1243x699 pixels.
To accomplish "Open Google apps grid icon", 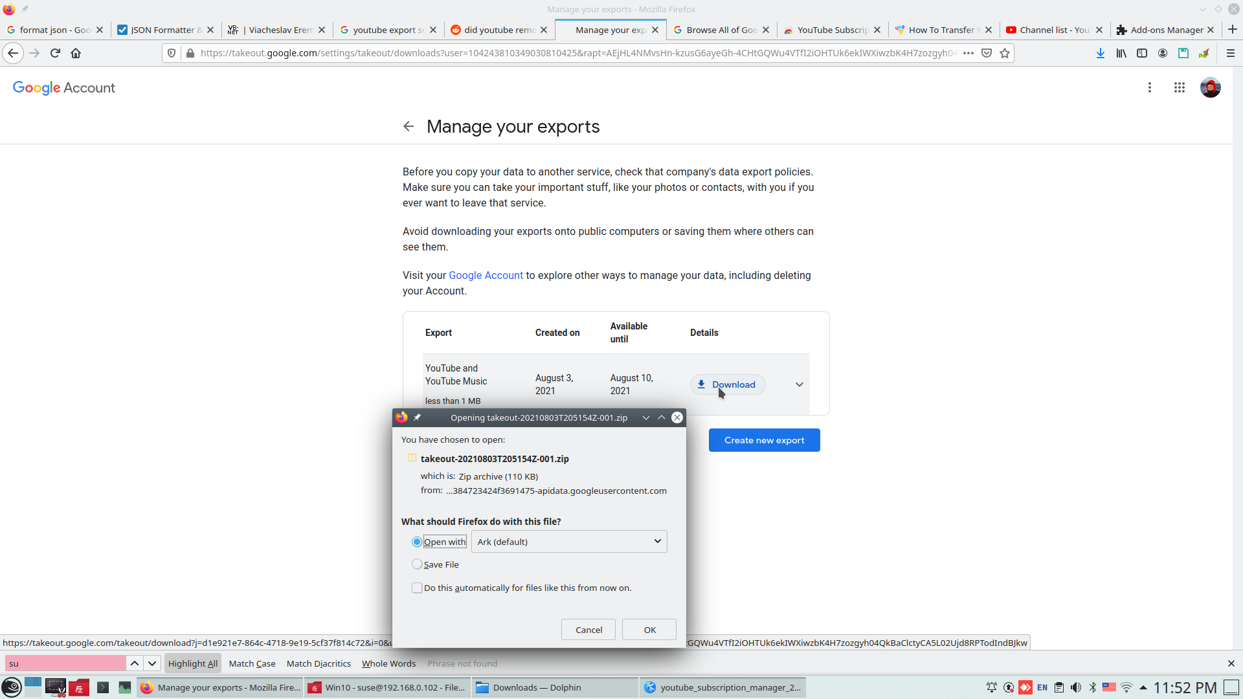I will [x=1179, y=87].
